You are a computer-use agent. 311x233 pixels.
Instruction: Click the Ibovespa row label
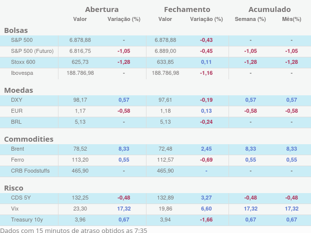point(22,73)
